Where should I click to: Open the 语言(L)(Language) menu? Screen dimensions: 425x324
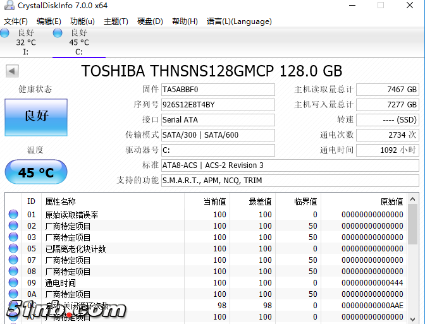(x=239, y=21)
